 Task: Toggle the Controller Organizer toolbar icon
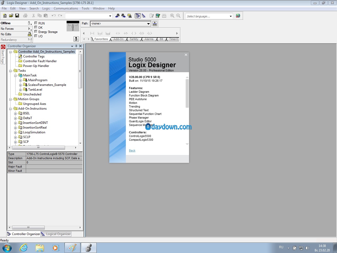pos(138,16)
